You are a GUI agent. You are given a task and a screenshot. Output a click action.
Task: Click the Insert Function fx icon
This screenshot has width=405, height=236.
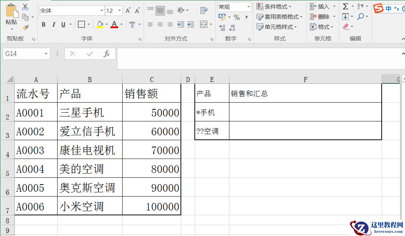(x=106, y=54)
